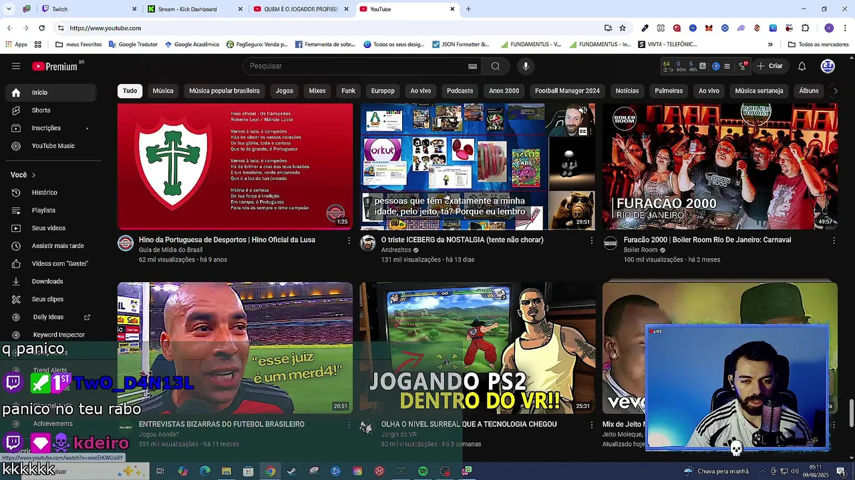Open YouTube notifications bell
This screenshot has height=480, width=855.
(x=802, y=66)
